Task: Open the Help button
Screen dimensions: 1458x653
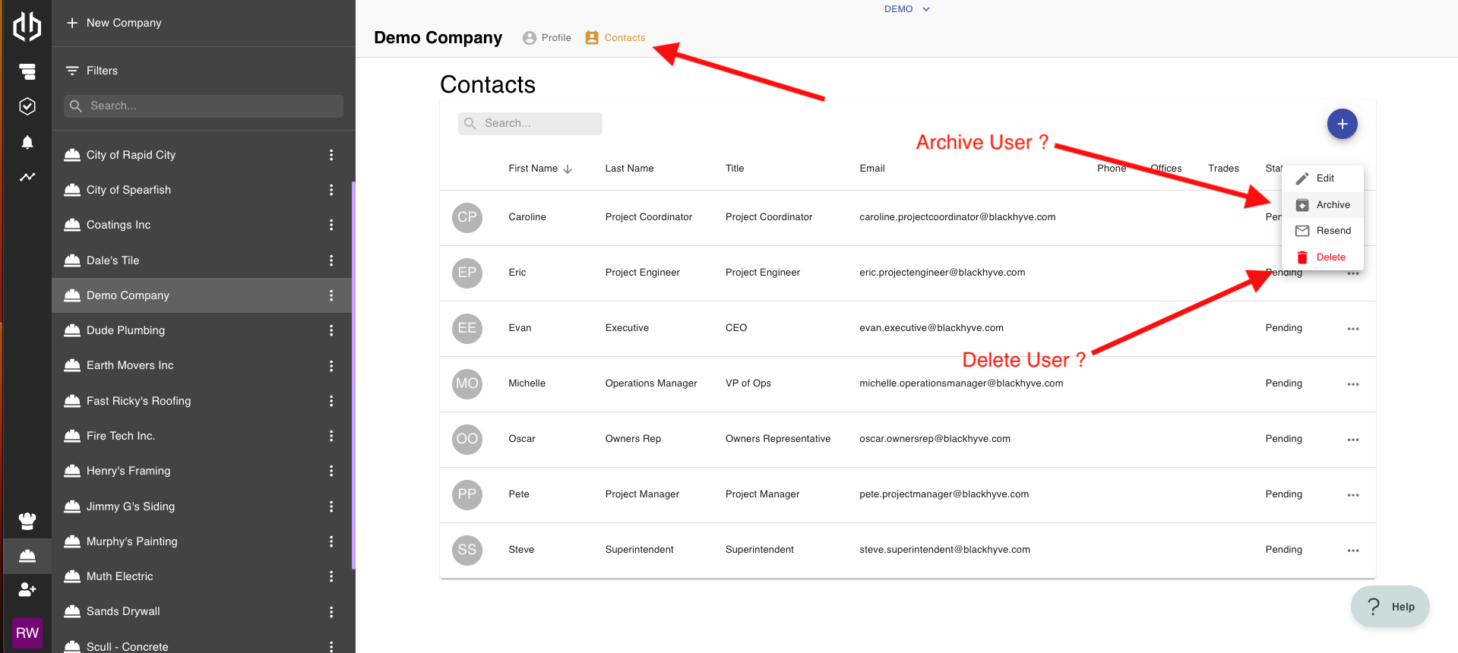Action: click(1390, 606)
